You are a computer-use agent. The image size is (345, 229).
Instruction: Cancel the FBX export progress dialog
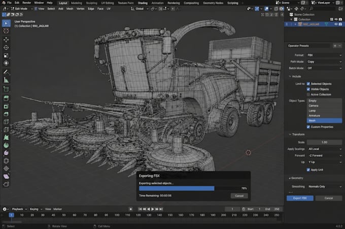coord(239,196)
